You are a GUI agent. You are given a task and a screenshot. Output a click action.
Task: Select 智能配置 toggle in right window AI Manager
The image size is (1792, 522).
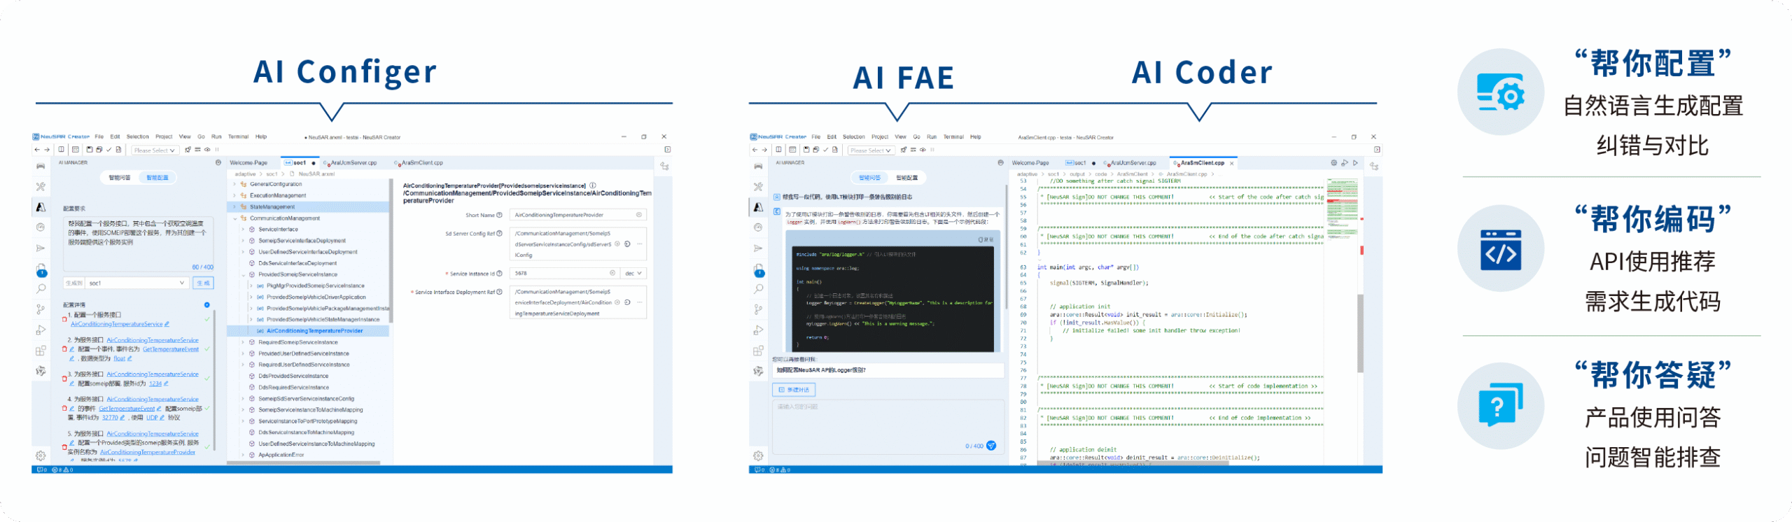click(x=906, y=178)
